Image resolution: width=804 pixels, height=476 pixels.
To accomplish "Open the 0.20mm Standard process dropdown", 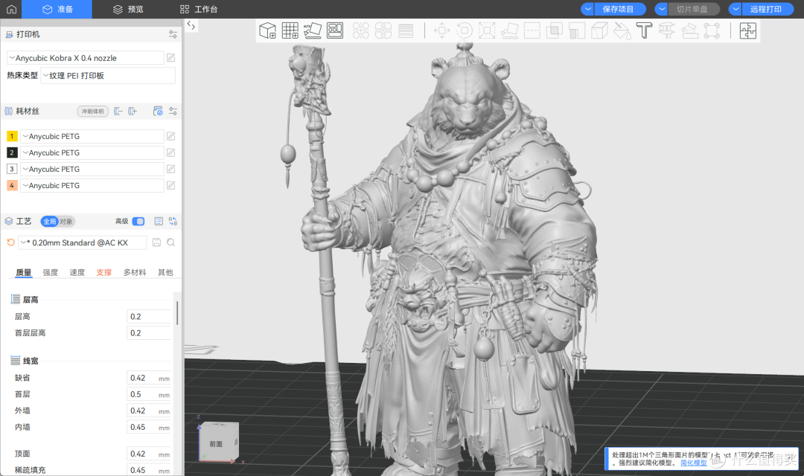I will [83, 242].
